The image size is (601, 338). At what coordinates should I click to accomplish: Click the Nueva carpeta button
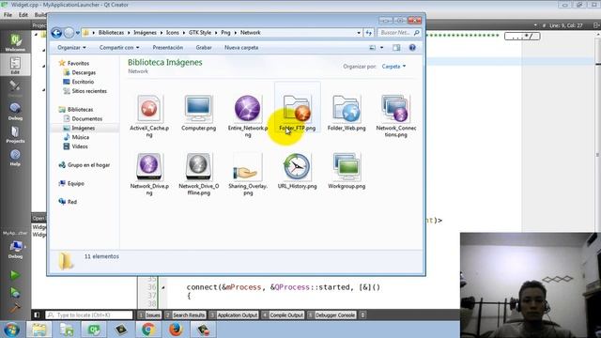point(241,48)
